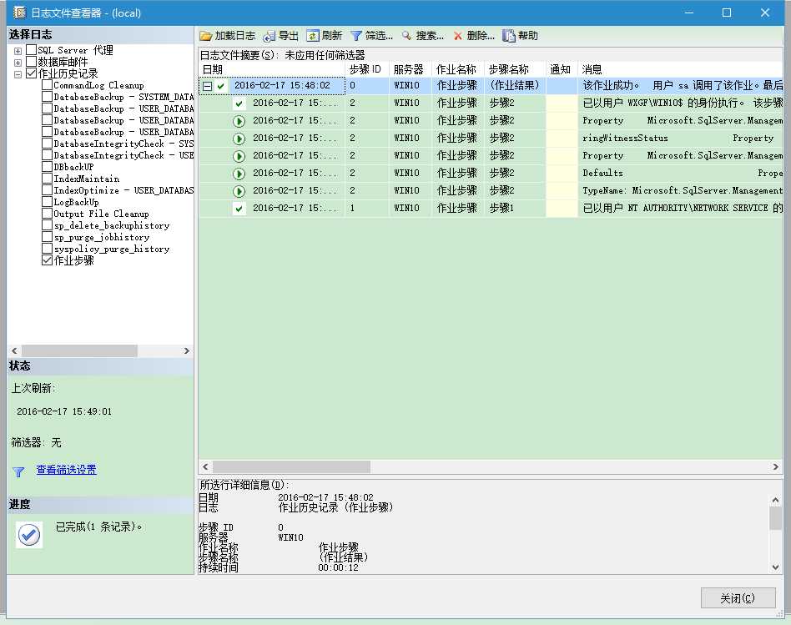Click the progress icon on the TypeName row
This screenshot has height=625, width=791.
[239, 191]
